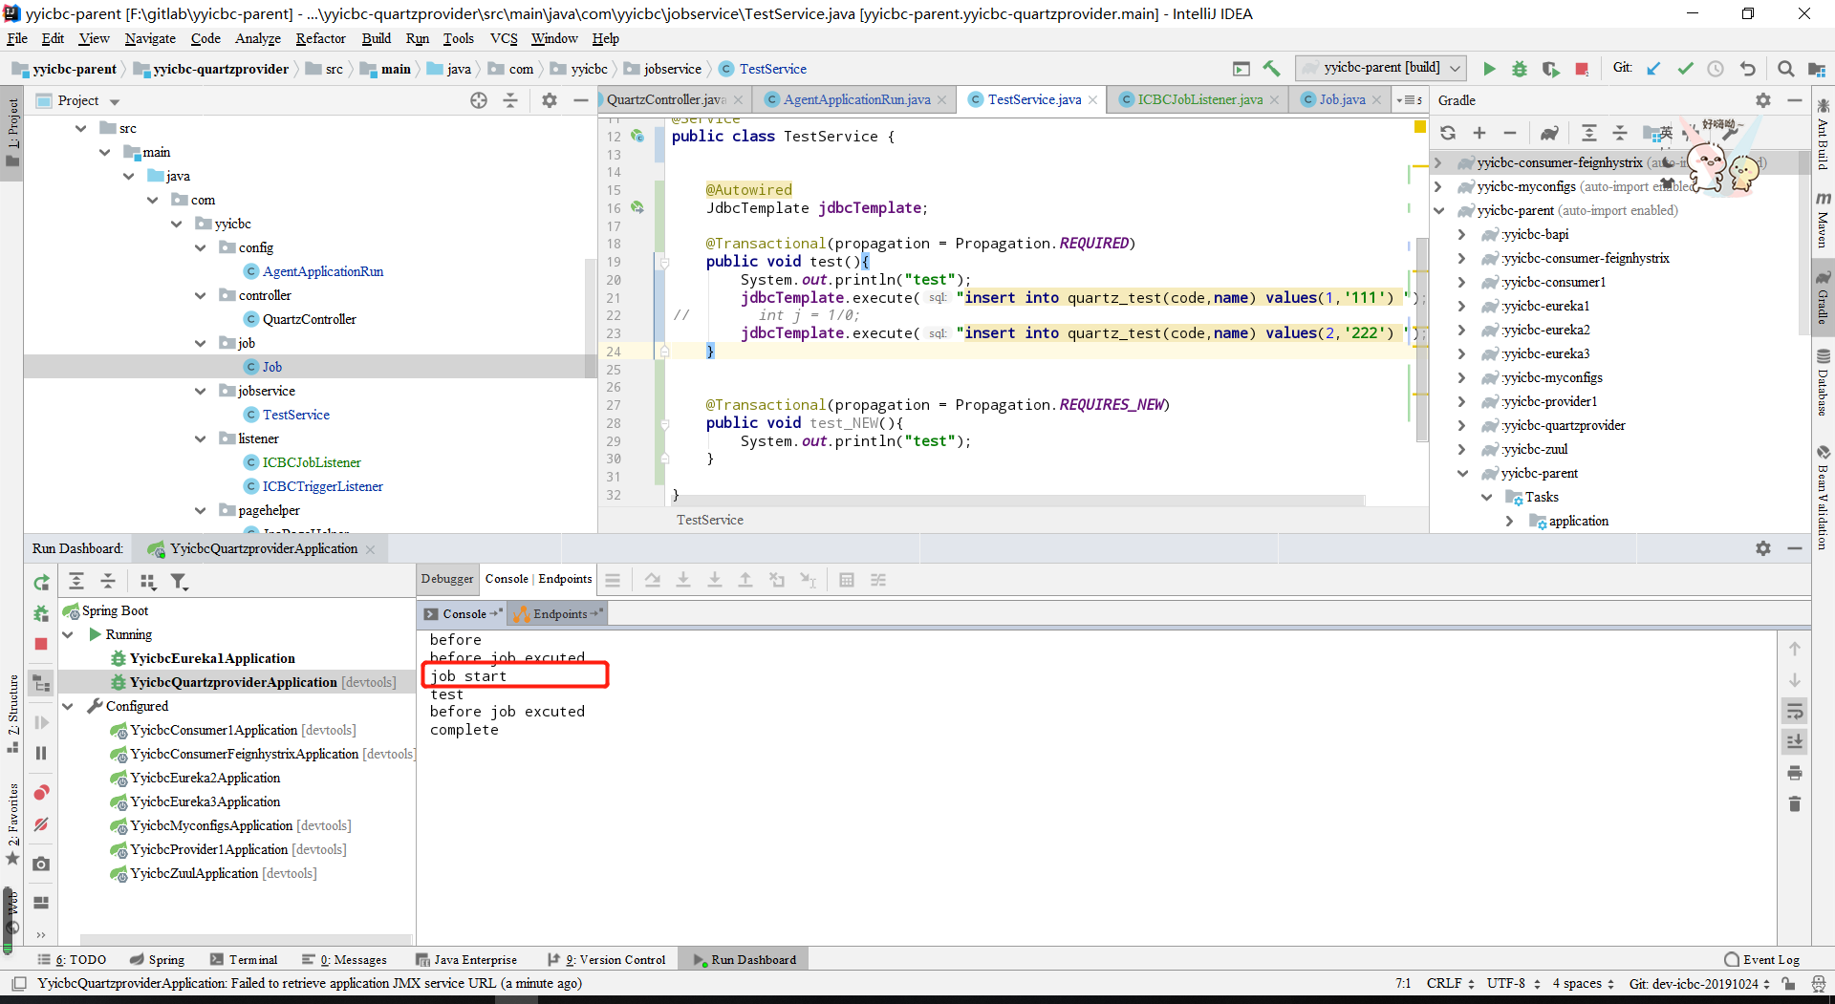Image resolution: width=1835 pixels, height=1004 pixels.
Task: Expand all nodes in Gradle panel
Action: point(1588,133)
